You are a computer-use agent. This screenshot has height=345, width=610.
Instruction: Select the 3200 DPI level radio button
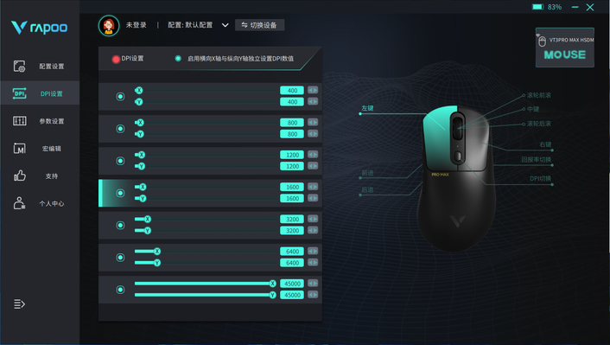coord(120,225)
